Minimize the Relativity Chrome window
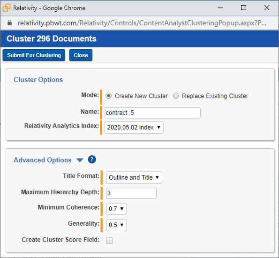Viewport: 279px width, 258px height. point(220,8)
